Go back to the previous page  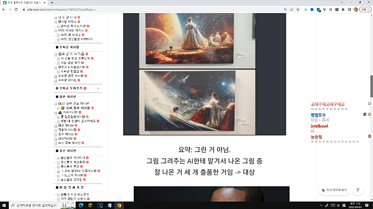pos(4,9)
